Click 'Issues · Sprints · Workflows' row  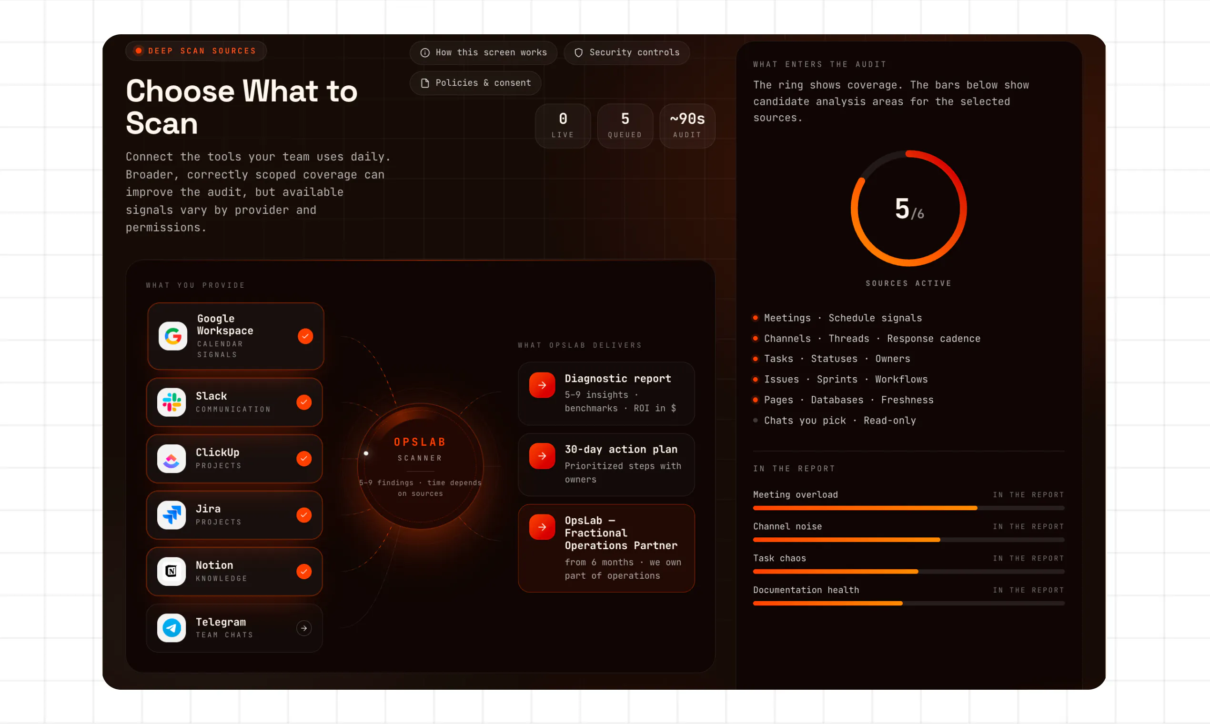click(x=841, y=379)
